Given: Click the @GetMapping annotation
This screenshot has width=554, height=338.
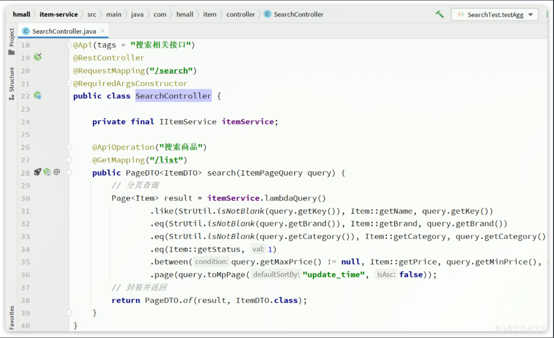Looking at the screenshot, I should pyautogui.click(x=119, y=160).
